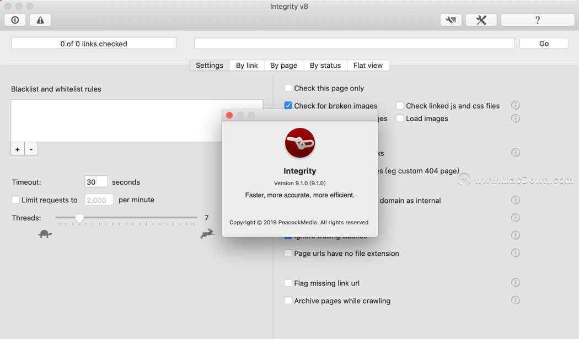Turn on Archive pages while crawling

pos(288,300)
